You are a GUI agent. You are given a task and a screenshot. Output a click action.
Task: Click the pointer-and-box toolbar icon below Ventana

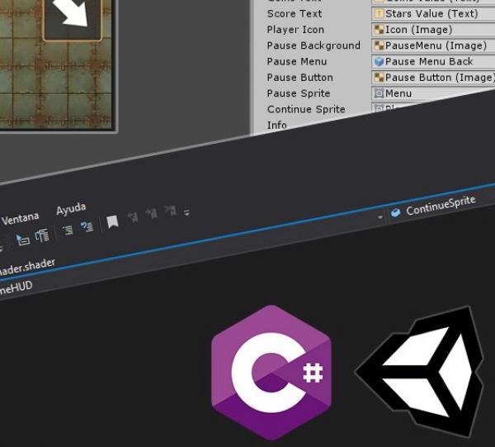(x=22, y=240)
